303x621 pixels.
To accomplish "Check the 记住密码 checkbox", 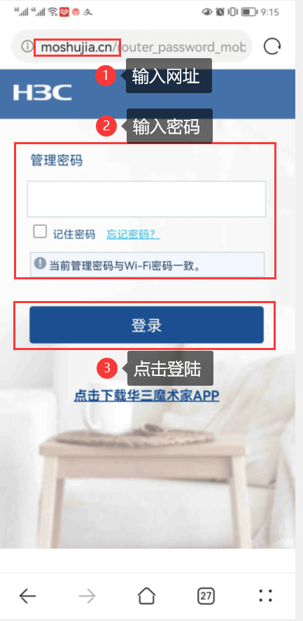I will coord(40,231).
